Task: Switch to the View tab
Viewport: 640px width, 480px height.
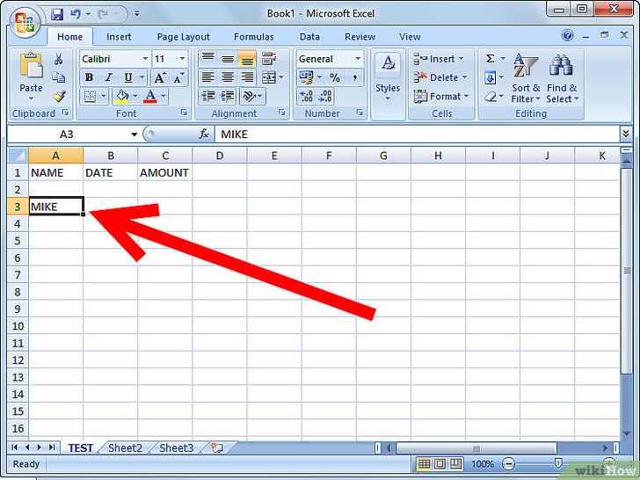Action: coord(410,37)
